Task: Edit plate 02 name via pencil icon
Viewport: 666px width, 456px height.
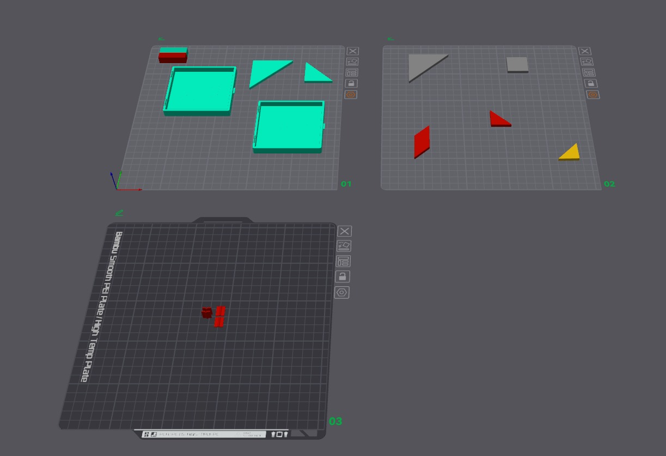Action: (390, 39)
